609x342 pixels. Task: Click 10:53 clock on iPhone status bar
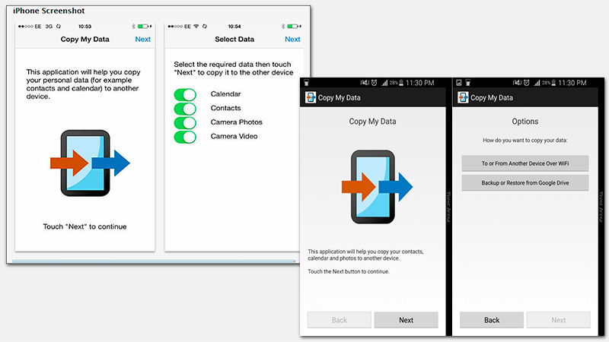click(84, 27)
